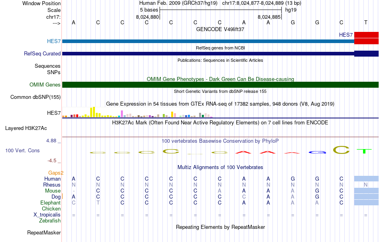Click the 4.88 upper PhyloP scale value
Viewport: 379px width, 242px height.
point(51,141)
